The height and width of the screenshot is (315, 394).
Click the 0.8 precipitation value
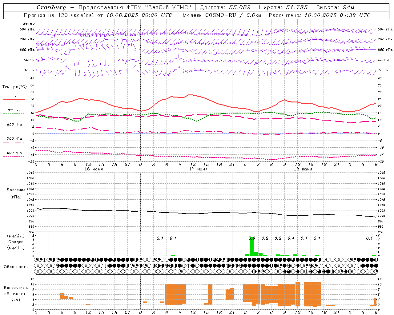[x=265, y=238]
